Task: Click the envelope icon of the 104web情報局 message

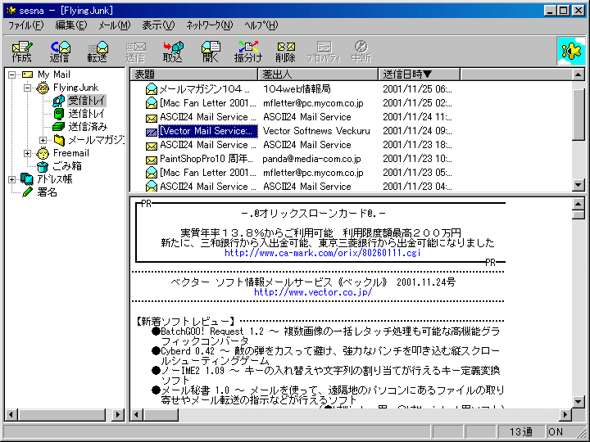Action: [x=152, y=89]
